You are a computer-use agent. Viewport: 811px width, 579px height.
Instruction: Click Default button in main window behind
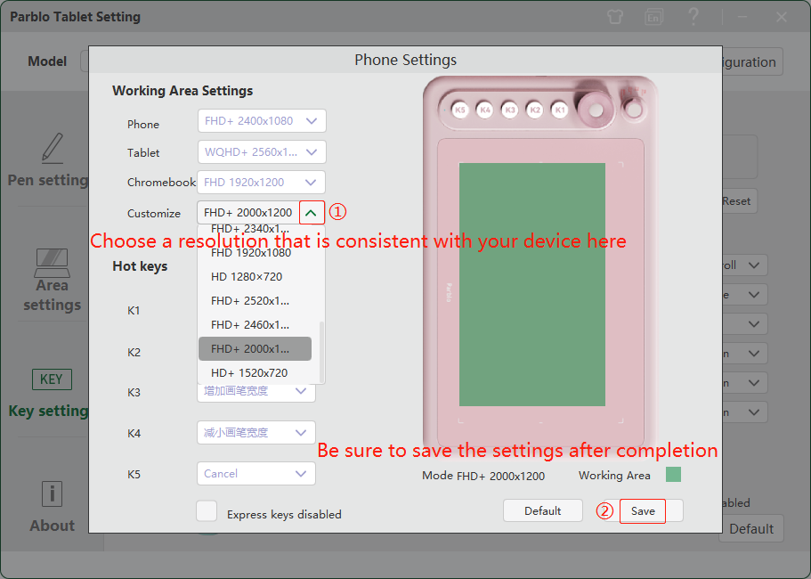[751, 529]
